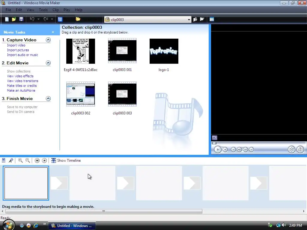The height and width of the screenshot is (230, 307).
Task: Select the clip0003 003 thumbnail
Action: coord(122,94)
